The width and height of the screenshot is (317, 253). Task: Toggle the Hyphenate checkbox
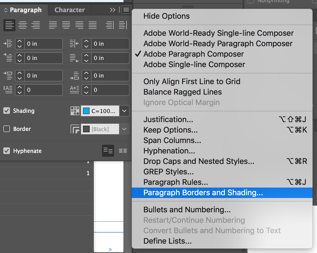tap(7, 151)
